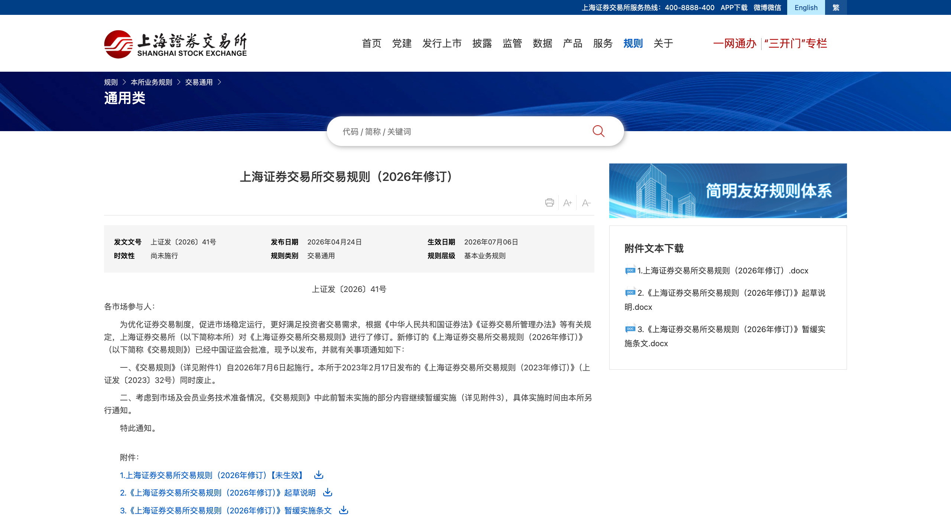This screenshot has height=529, width=951.
Task: Click the red search magnifier icon
Action: tap(598, 131)
